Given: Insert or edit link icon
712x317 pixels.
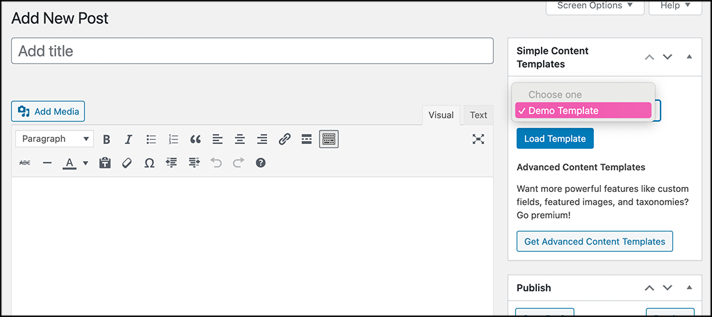Looking at the screenshot, I should 284,140.
